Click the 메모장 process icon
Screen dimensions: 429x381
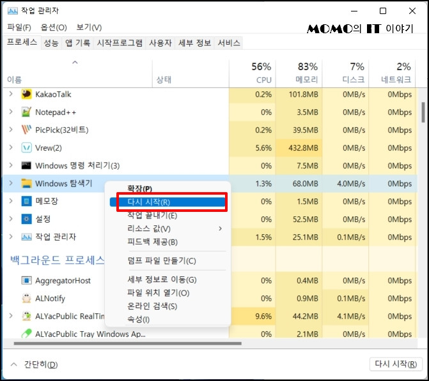pos(26,201)
